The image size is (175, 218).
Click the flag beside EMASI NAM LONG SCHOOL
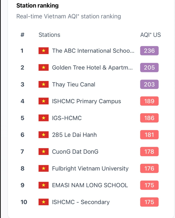click(x=43, y=185)
